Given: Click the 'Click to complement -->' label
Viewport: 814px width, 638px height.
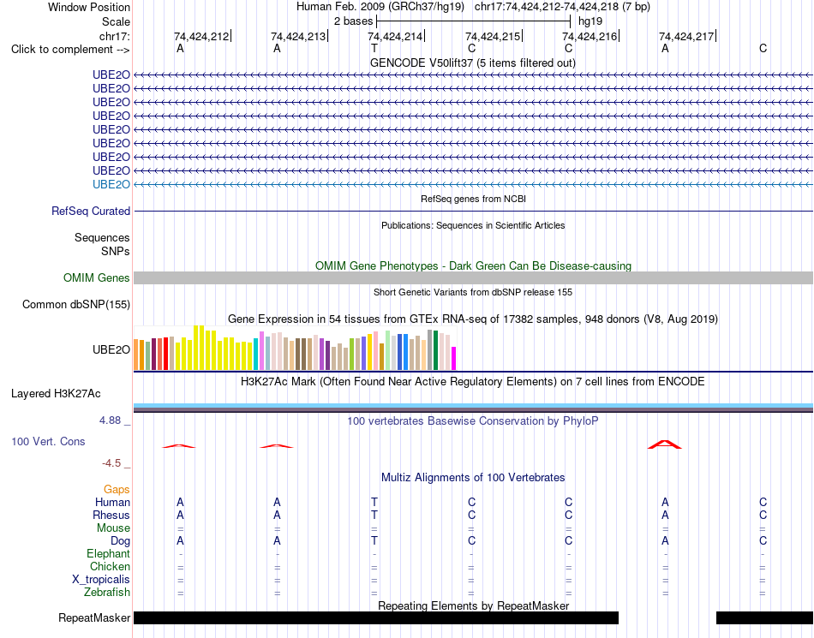Looking at the screenshot, I should (x=70, y=50).
